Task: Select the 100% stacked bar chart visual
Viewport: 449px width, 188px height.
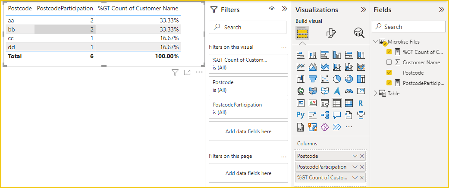Action: [x=349, y=55]
